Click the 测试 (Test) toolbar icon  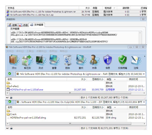point(41,60)
